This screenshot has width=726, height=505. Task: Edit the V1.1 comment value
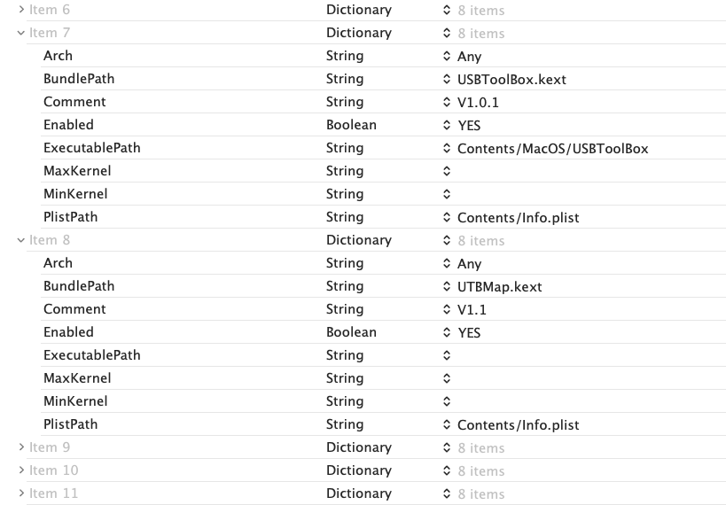(x=472, y=309)
